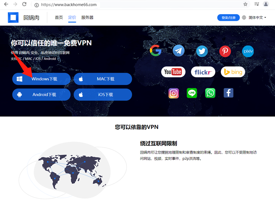Select the 定价 pricing tab
Viewport: 275px width, 206px height.
(72, 18)
